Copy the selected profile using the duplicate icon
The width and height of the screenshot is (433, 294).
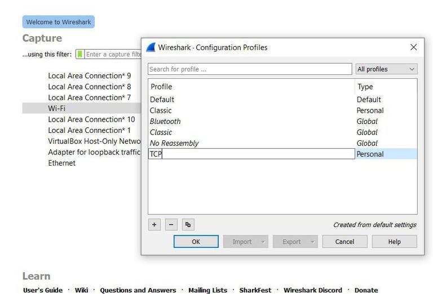pos(188,225)
